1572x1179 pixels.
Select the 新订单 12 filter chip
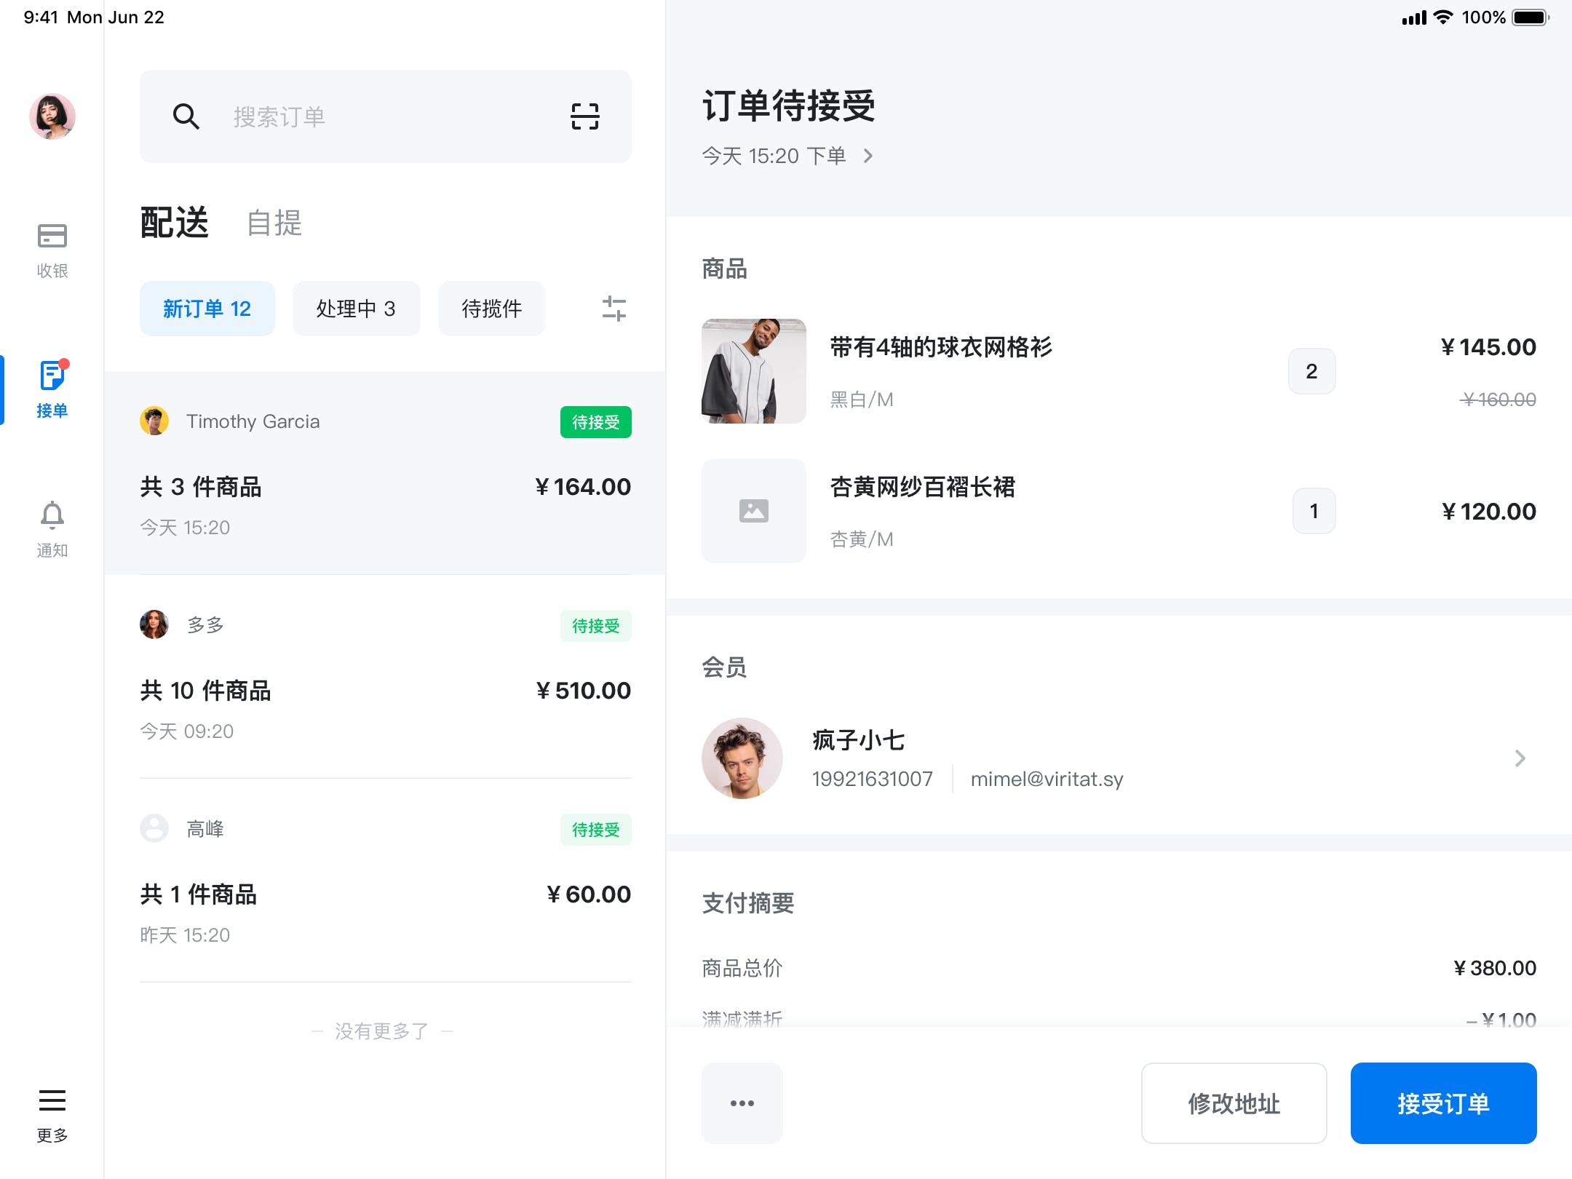point(207,309)
